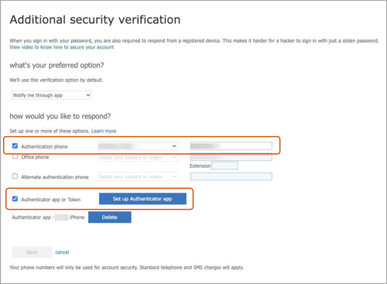Click the Additional security verification heading
387x284 pixels.
(x=95, y=20)
